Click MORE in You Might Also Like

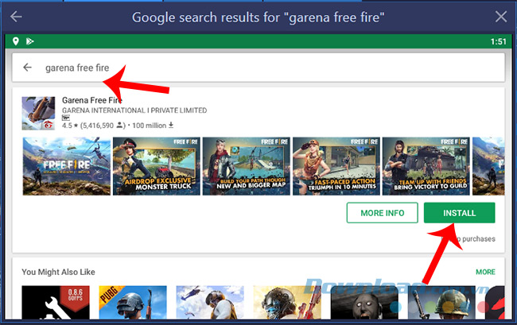[485, 272]
